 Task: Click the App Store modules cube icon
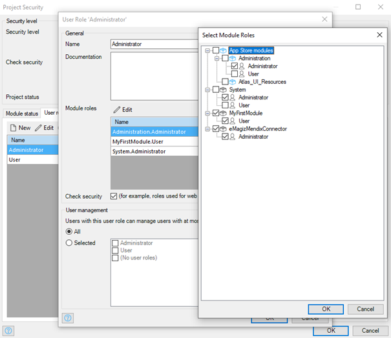coord(223,50)
